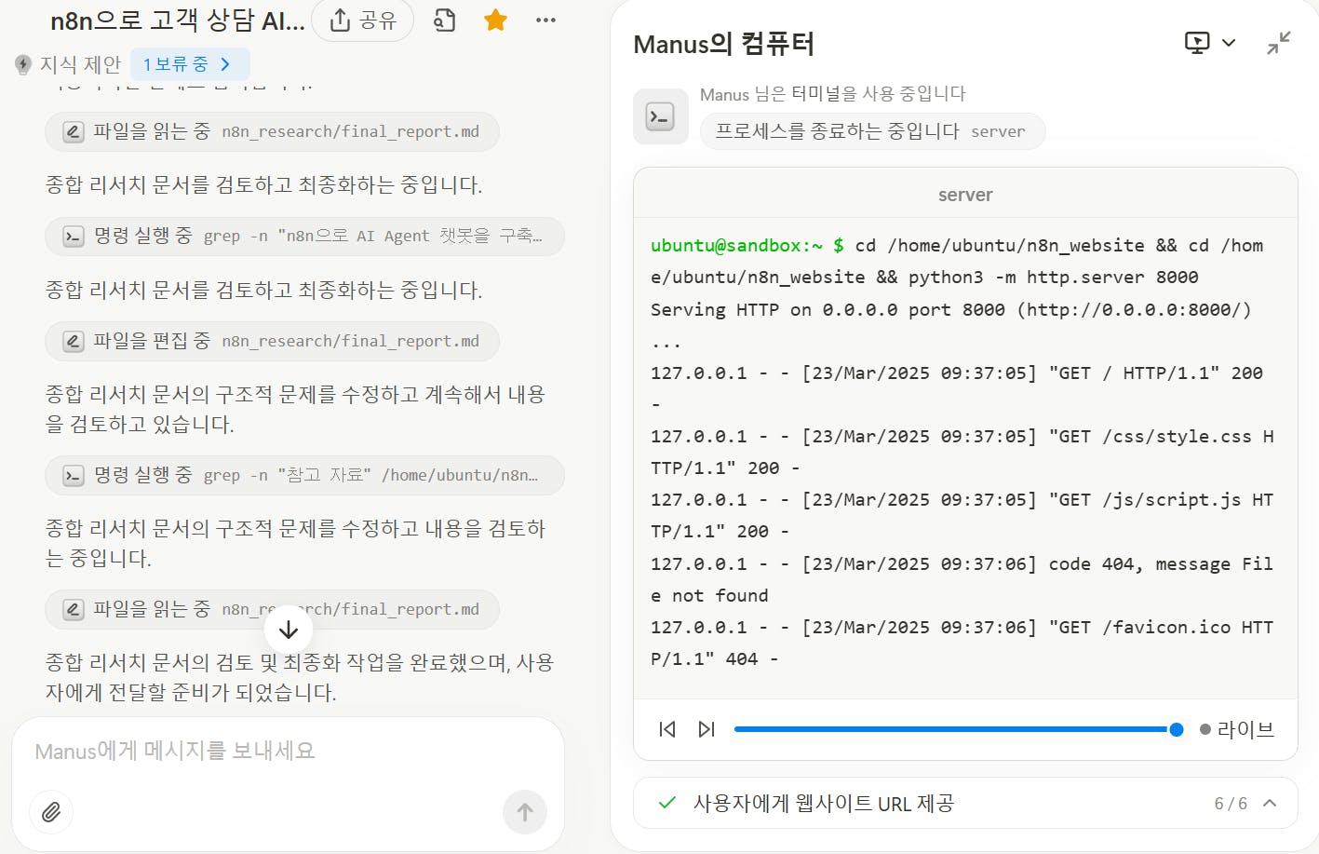Screen dimensions: 1319x854
Task: Open the grep "참고 자료" command step
Action: pos(304,475)
